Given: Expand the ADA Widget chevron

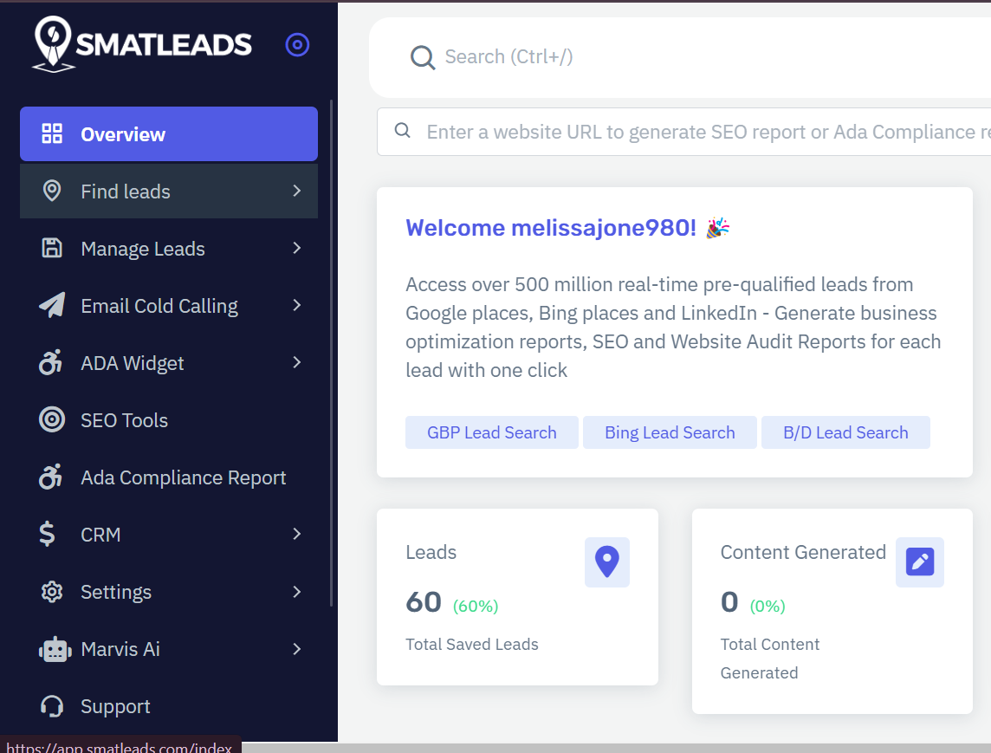Looking at the screenshot, I should 297,363.
